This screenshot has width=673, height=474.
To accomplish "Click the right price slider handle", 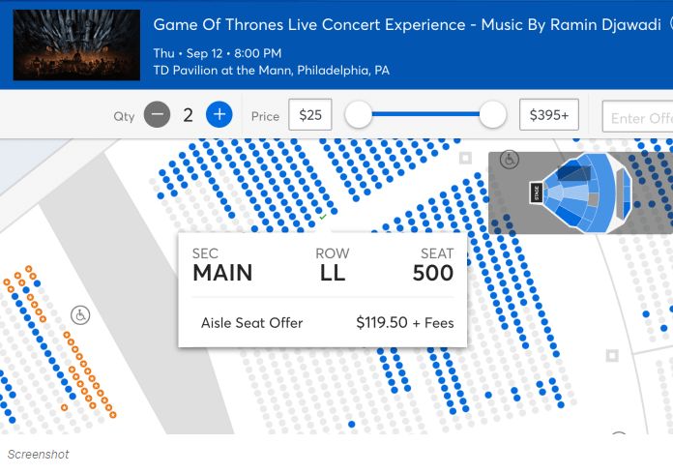I will [493, 114].
